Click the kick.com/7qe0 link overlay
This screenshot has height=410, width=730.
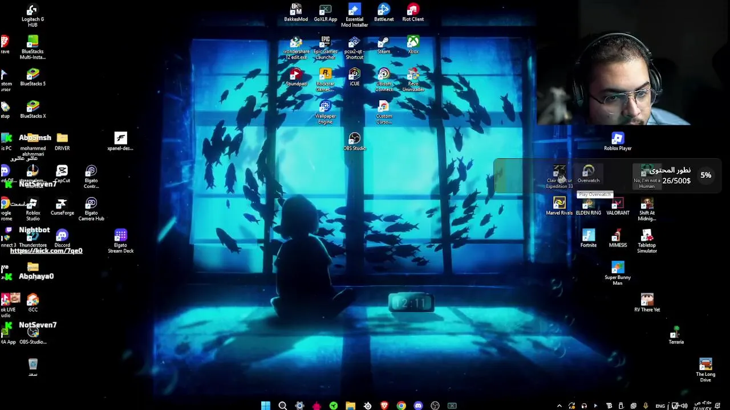(x=46, y=251)
